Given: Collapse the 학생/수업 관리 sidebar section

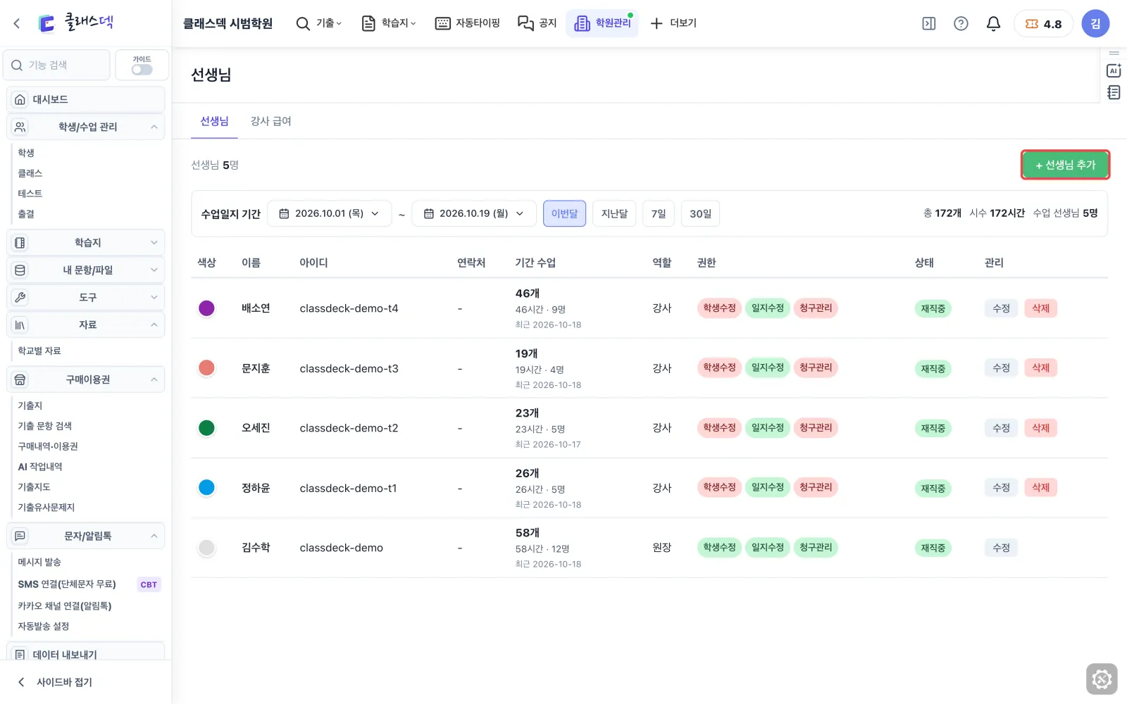Looking at the screenshot, I should [85, 127].
